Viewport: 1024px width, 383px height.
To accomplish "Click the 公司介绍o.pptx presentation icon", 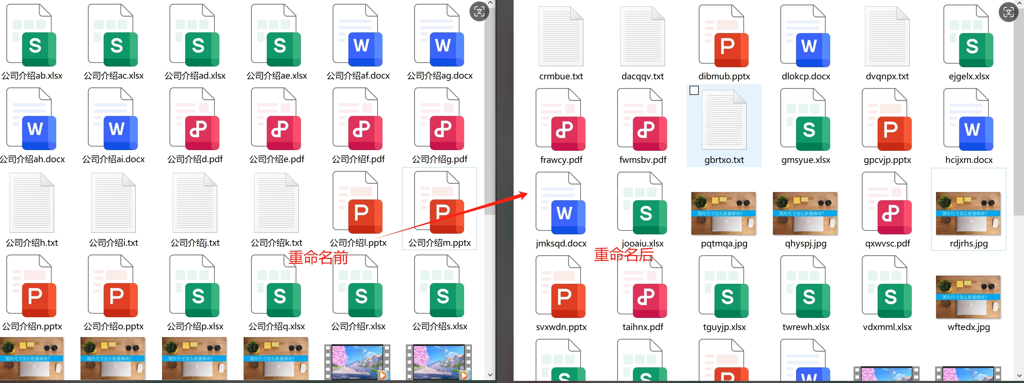I will (x=113, y=286).
